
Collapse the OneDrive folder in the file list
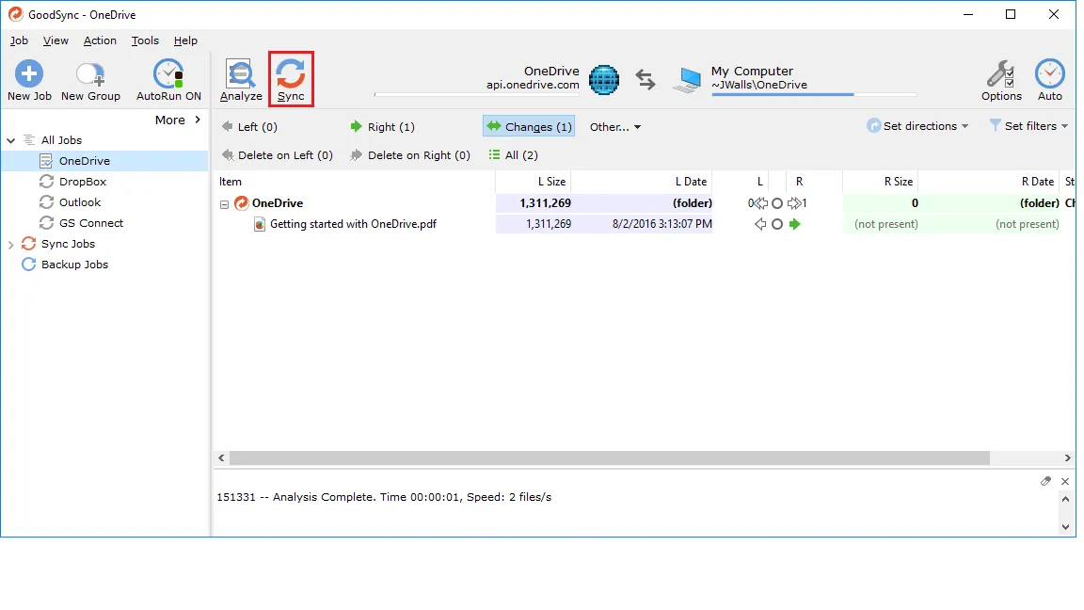pos(224,203)
